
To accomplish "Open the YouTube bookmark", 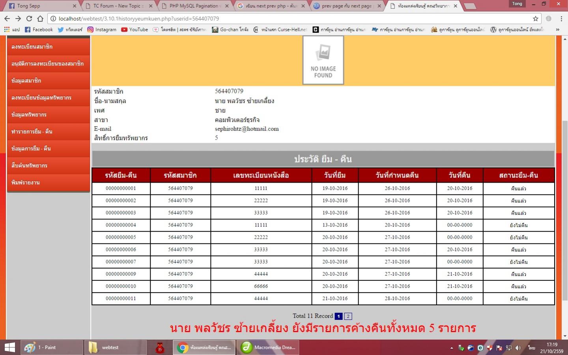I will pyautogui.click(x=135, y=30).
